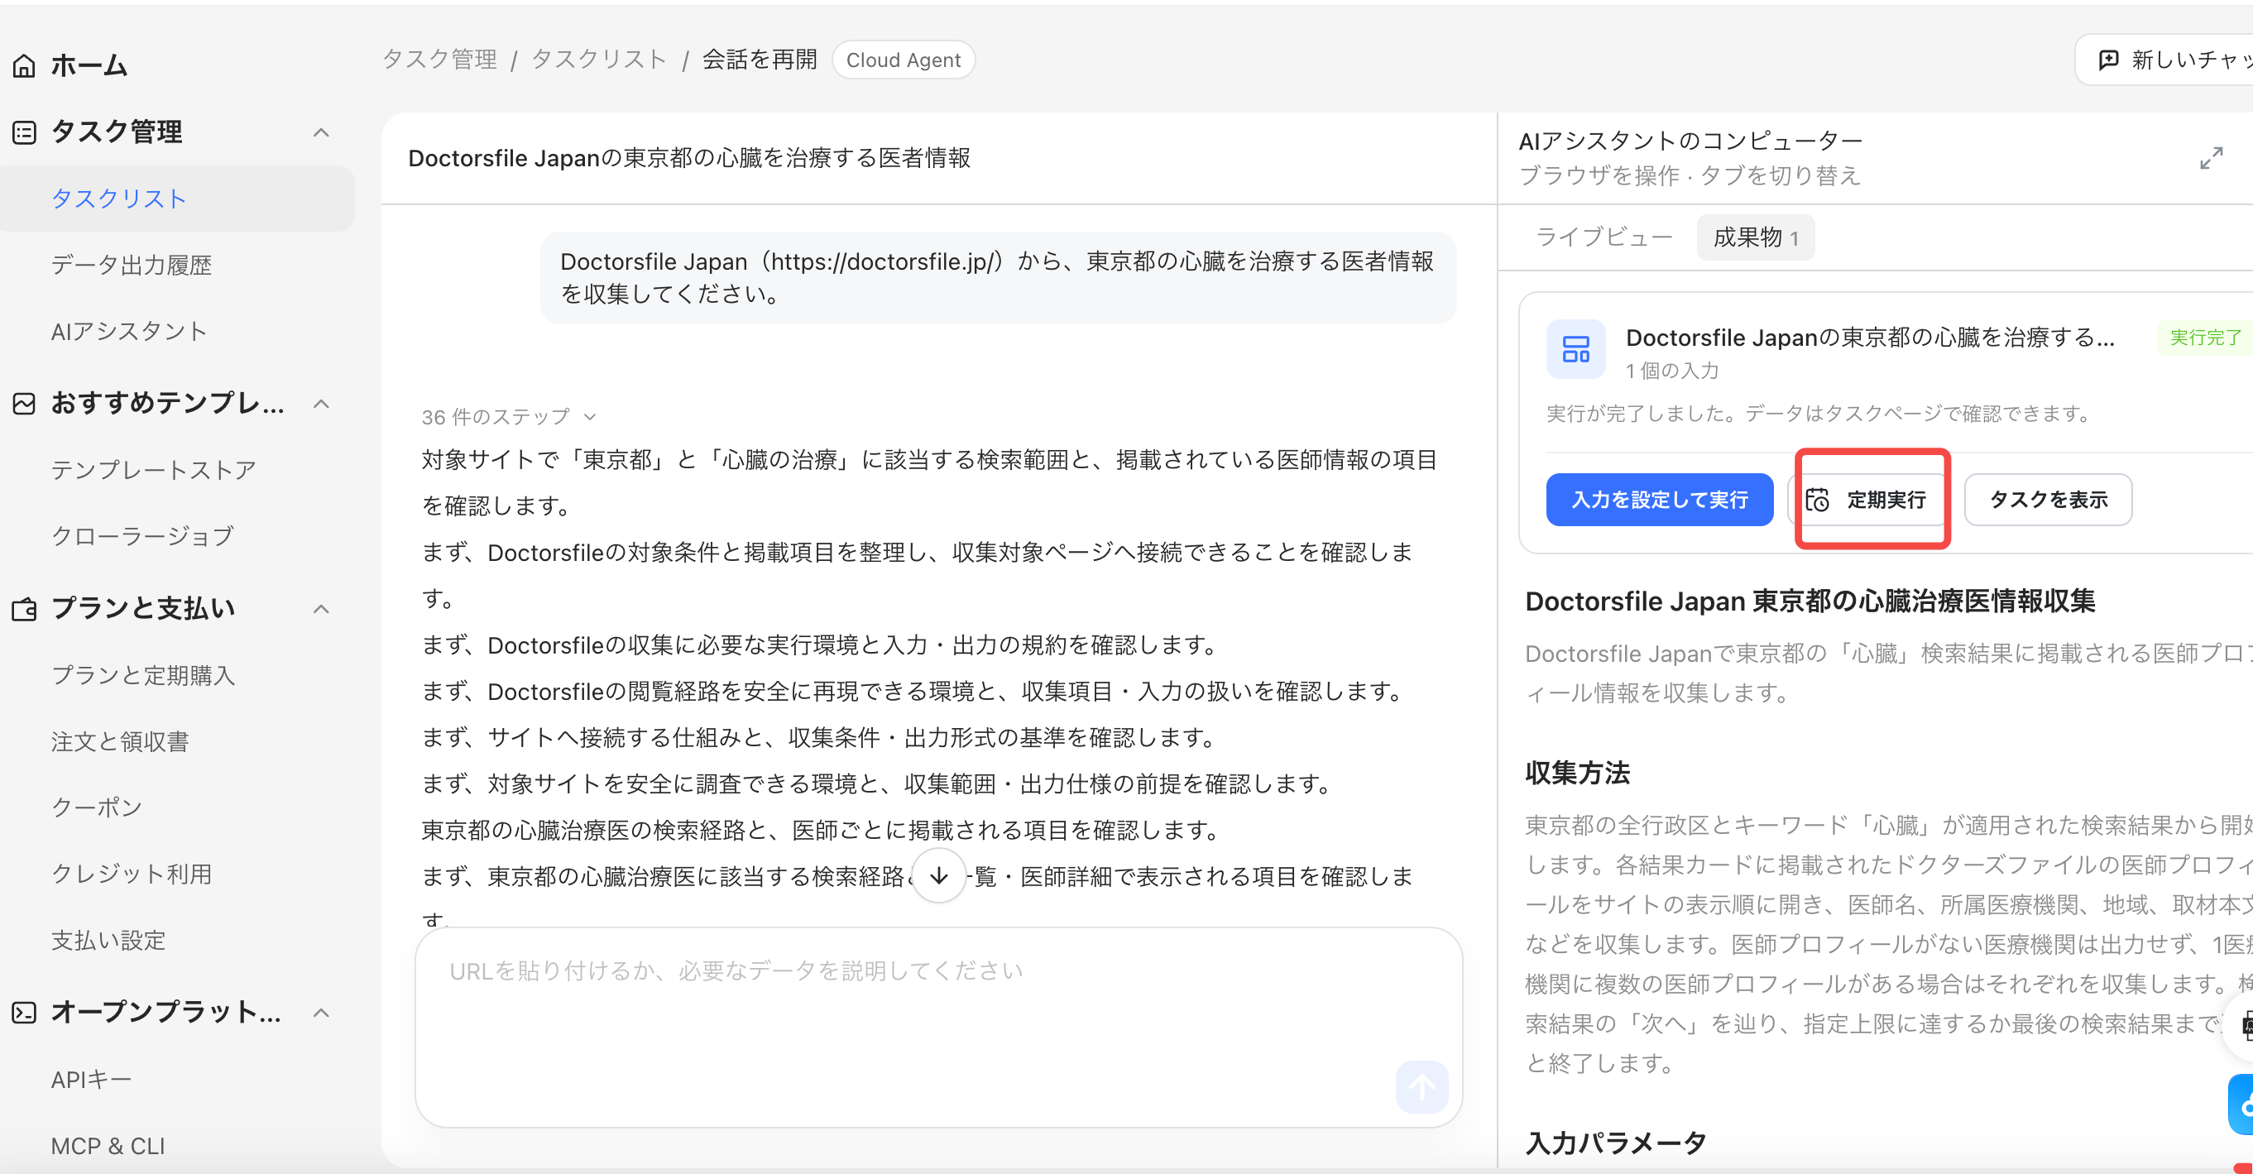The height and width of the screenshot is (1174, 2253).
Task: Click the 定期実行 button
Action: click(1871, 500)
